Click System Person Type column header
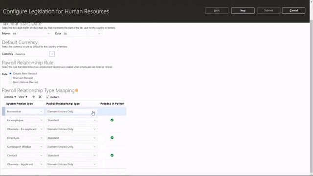Screen dimensions: 313x176 20,104
